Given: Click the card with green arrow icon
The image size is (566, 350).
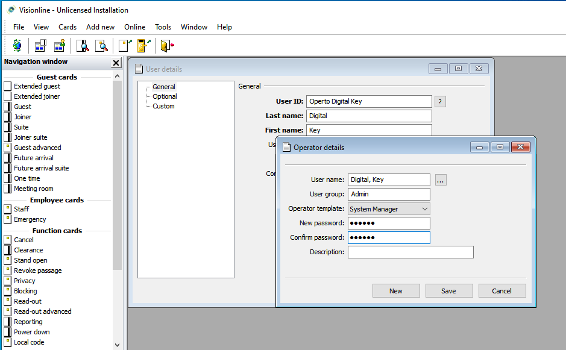Looking at the screenshot, I should (x=125, y=46).
